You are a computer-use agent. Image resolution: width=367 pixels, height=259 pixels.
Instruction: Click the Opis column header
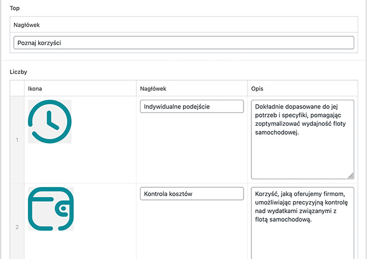257,89
